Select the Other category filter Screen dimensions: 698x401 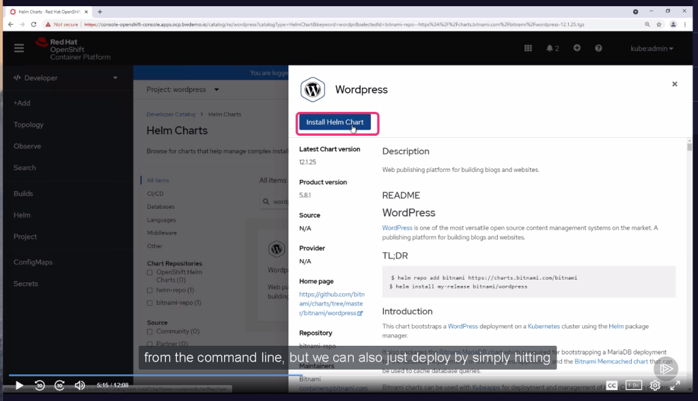pos(154,246)
